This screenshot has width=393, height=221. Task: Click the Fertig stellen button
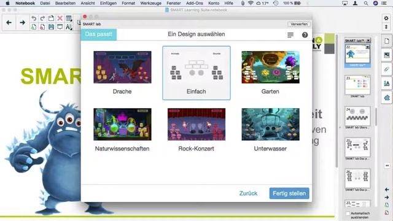pos(289,193)
